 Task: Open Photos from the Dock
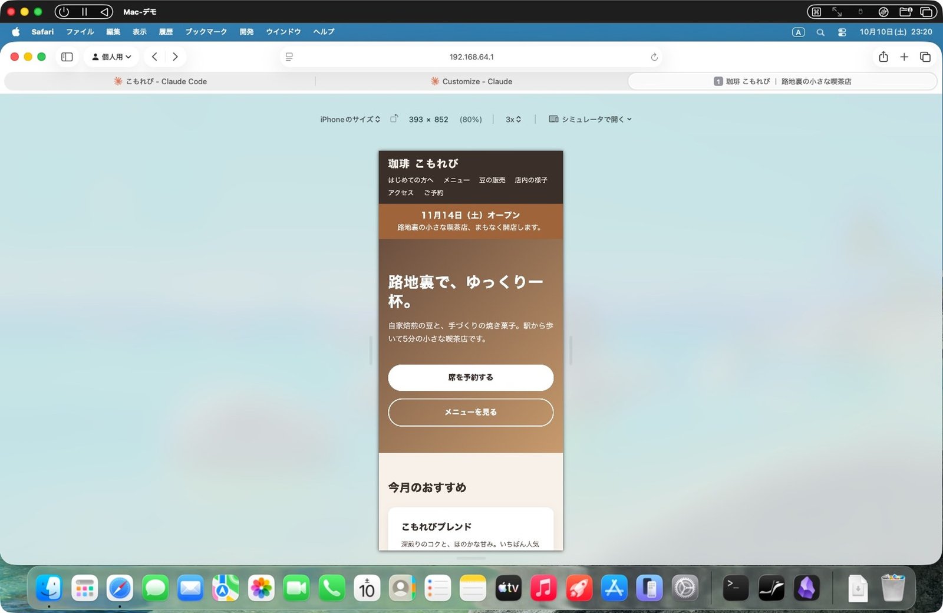pyautogui.click(x=261, y=588)
